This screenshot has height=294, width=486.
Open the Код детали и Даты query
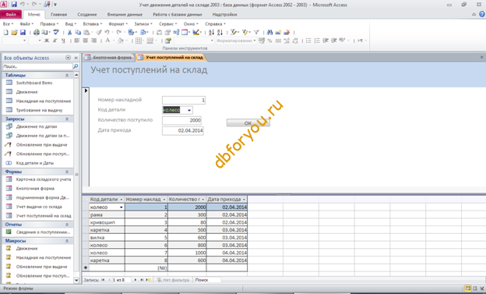tap(35, 163)
